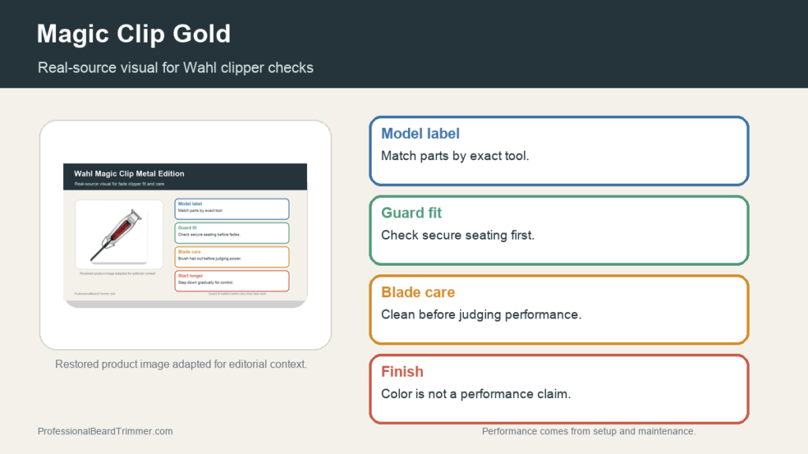Select the image caption about restored product
Image resolution: width=808 pixels, height=454 pixels.
tap(181, 364)
